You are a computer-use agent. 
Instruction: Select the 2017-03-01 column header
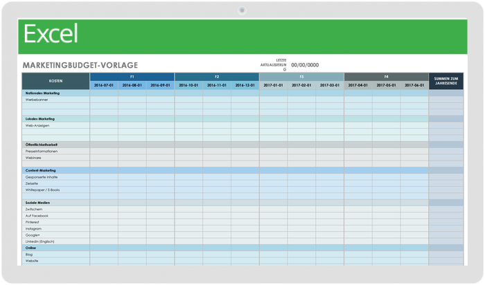click(x=330, y=85)
